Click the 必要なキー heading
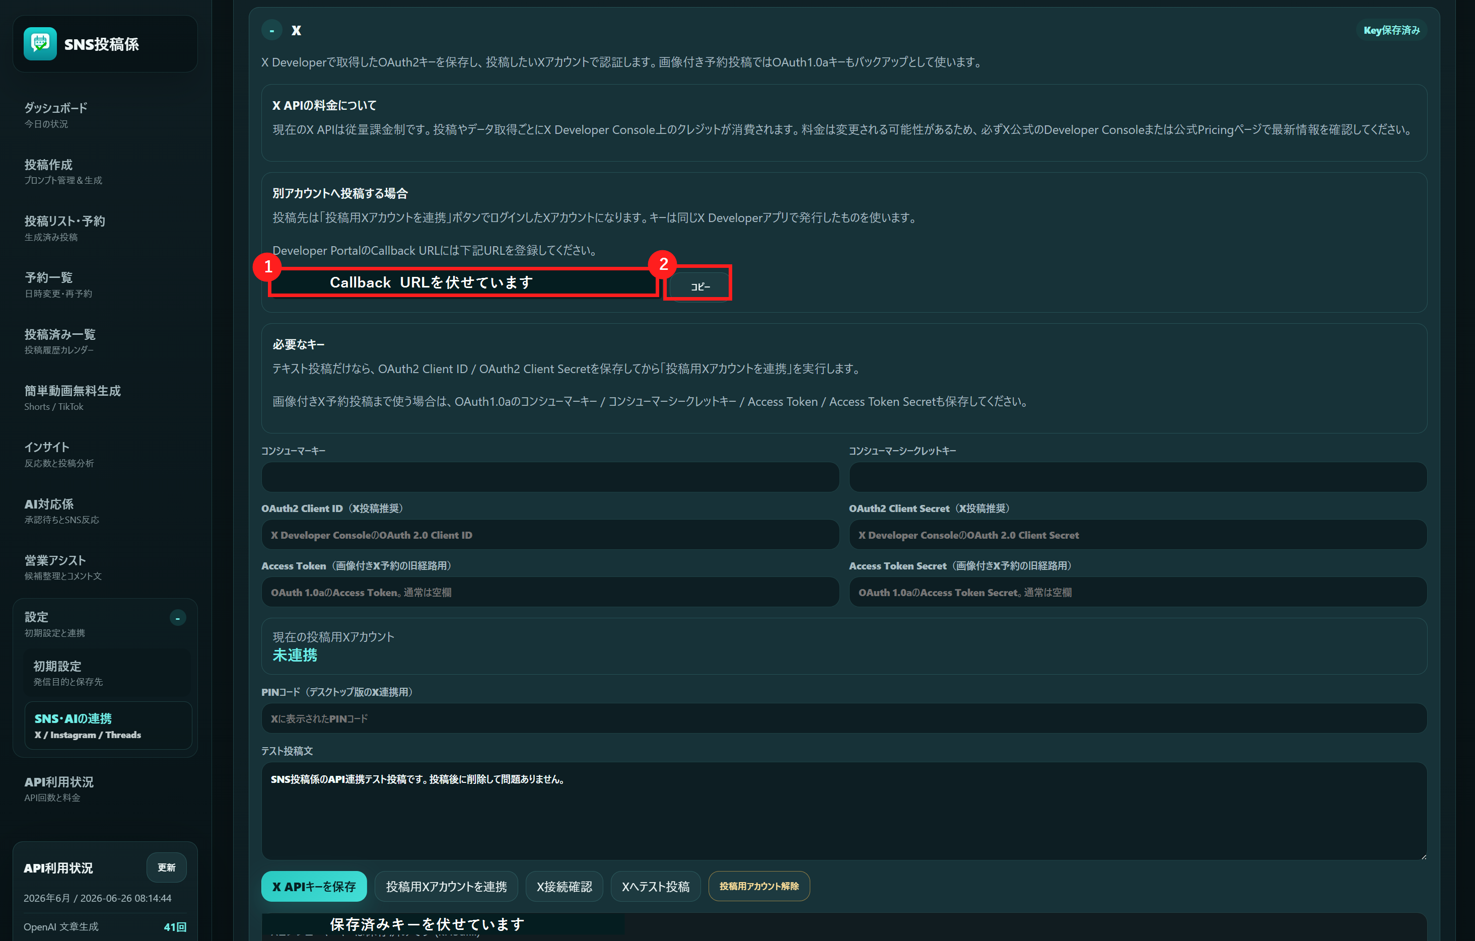 tap(298, 344)
